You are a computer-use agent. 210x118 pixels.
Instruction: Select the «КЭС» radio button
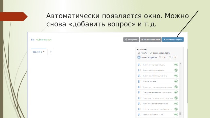coord(160,57)
